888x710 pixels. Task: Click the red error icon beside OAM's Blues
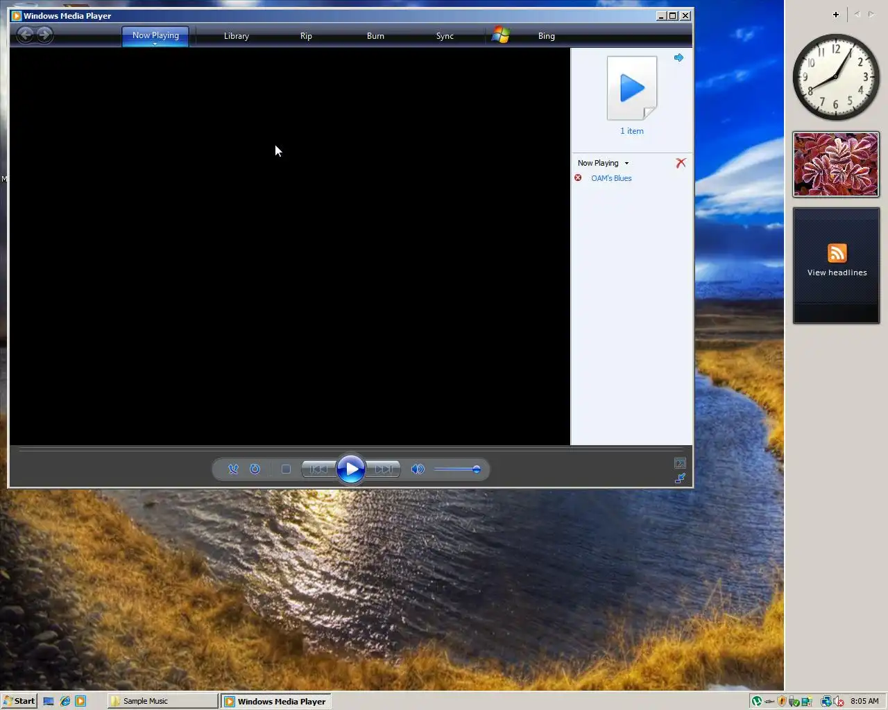(x=578, y=178)
